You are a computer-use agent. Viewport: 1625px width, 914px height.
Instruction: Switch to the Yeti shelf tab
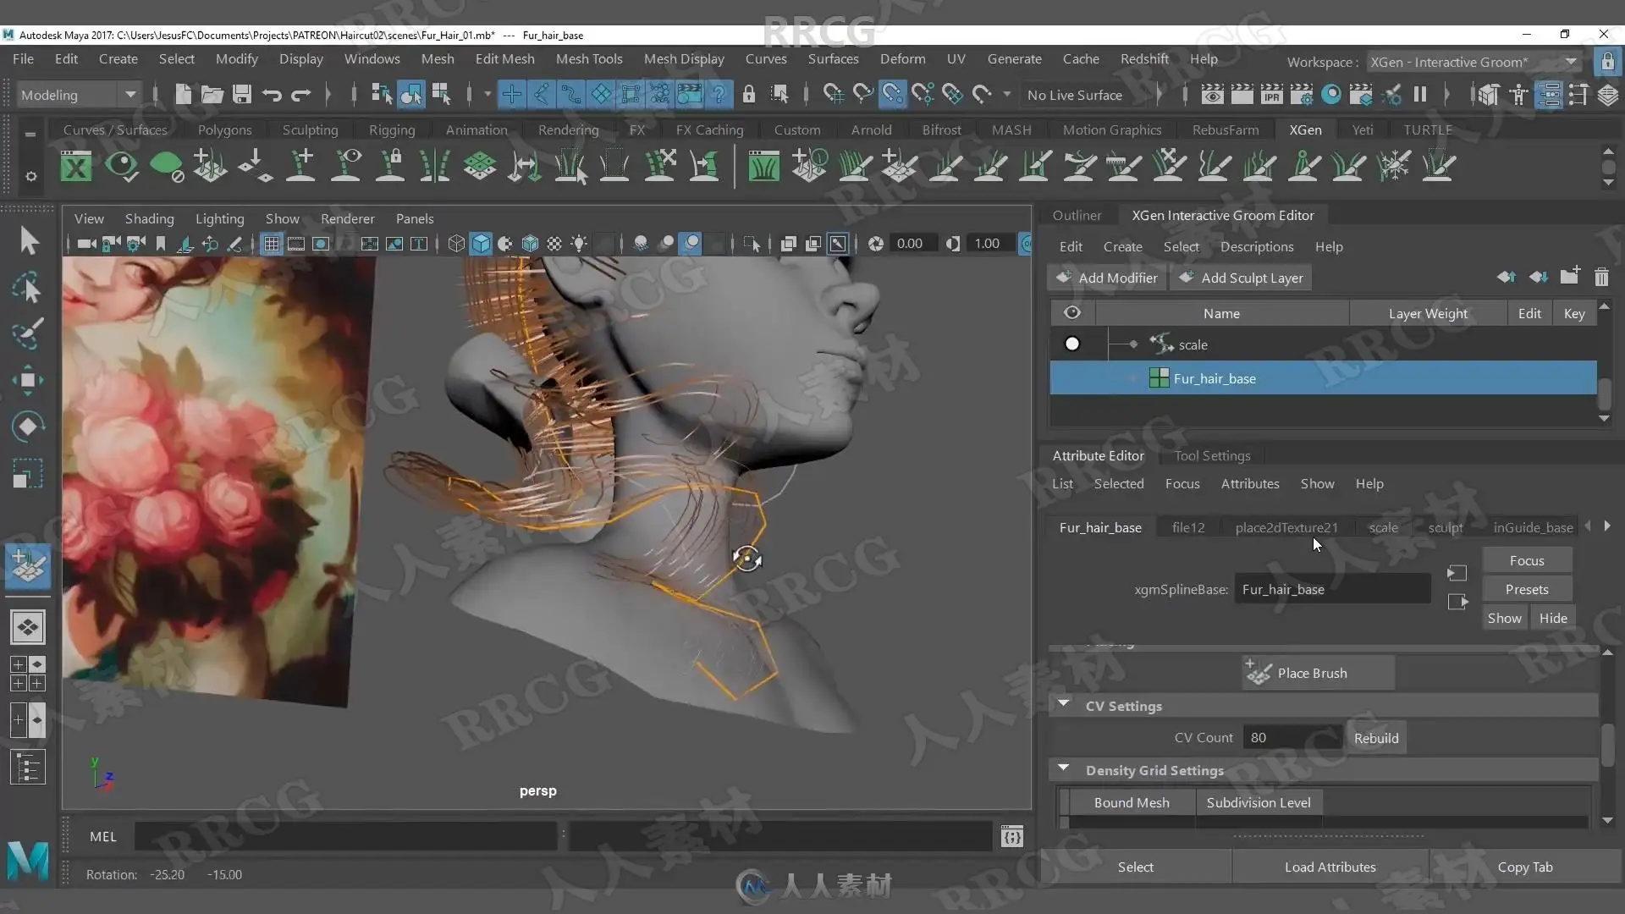coord(1363,129)
